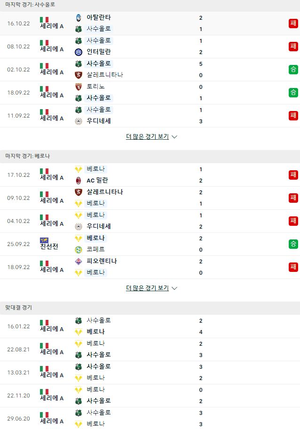Select the 16.01.22 head-to-head match row

point(150,326)
